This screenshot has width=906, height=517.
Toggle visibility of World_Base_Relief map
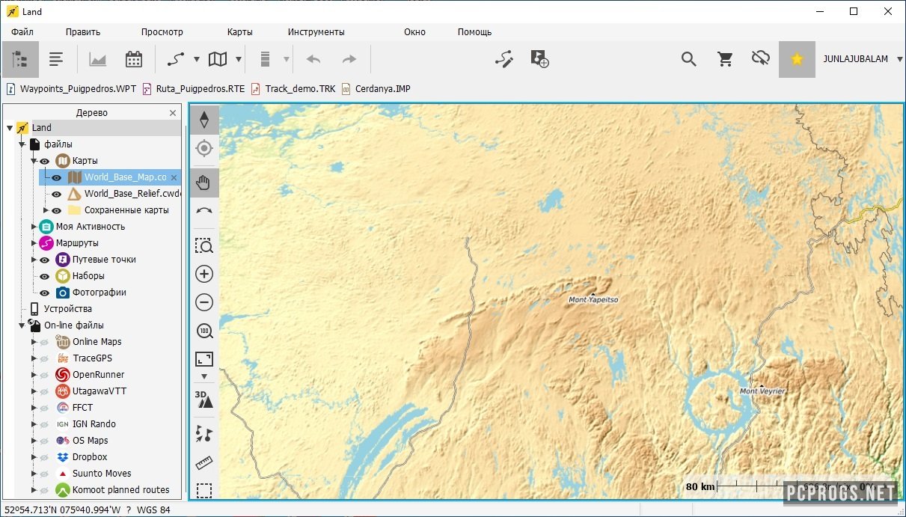[56, 194]
